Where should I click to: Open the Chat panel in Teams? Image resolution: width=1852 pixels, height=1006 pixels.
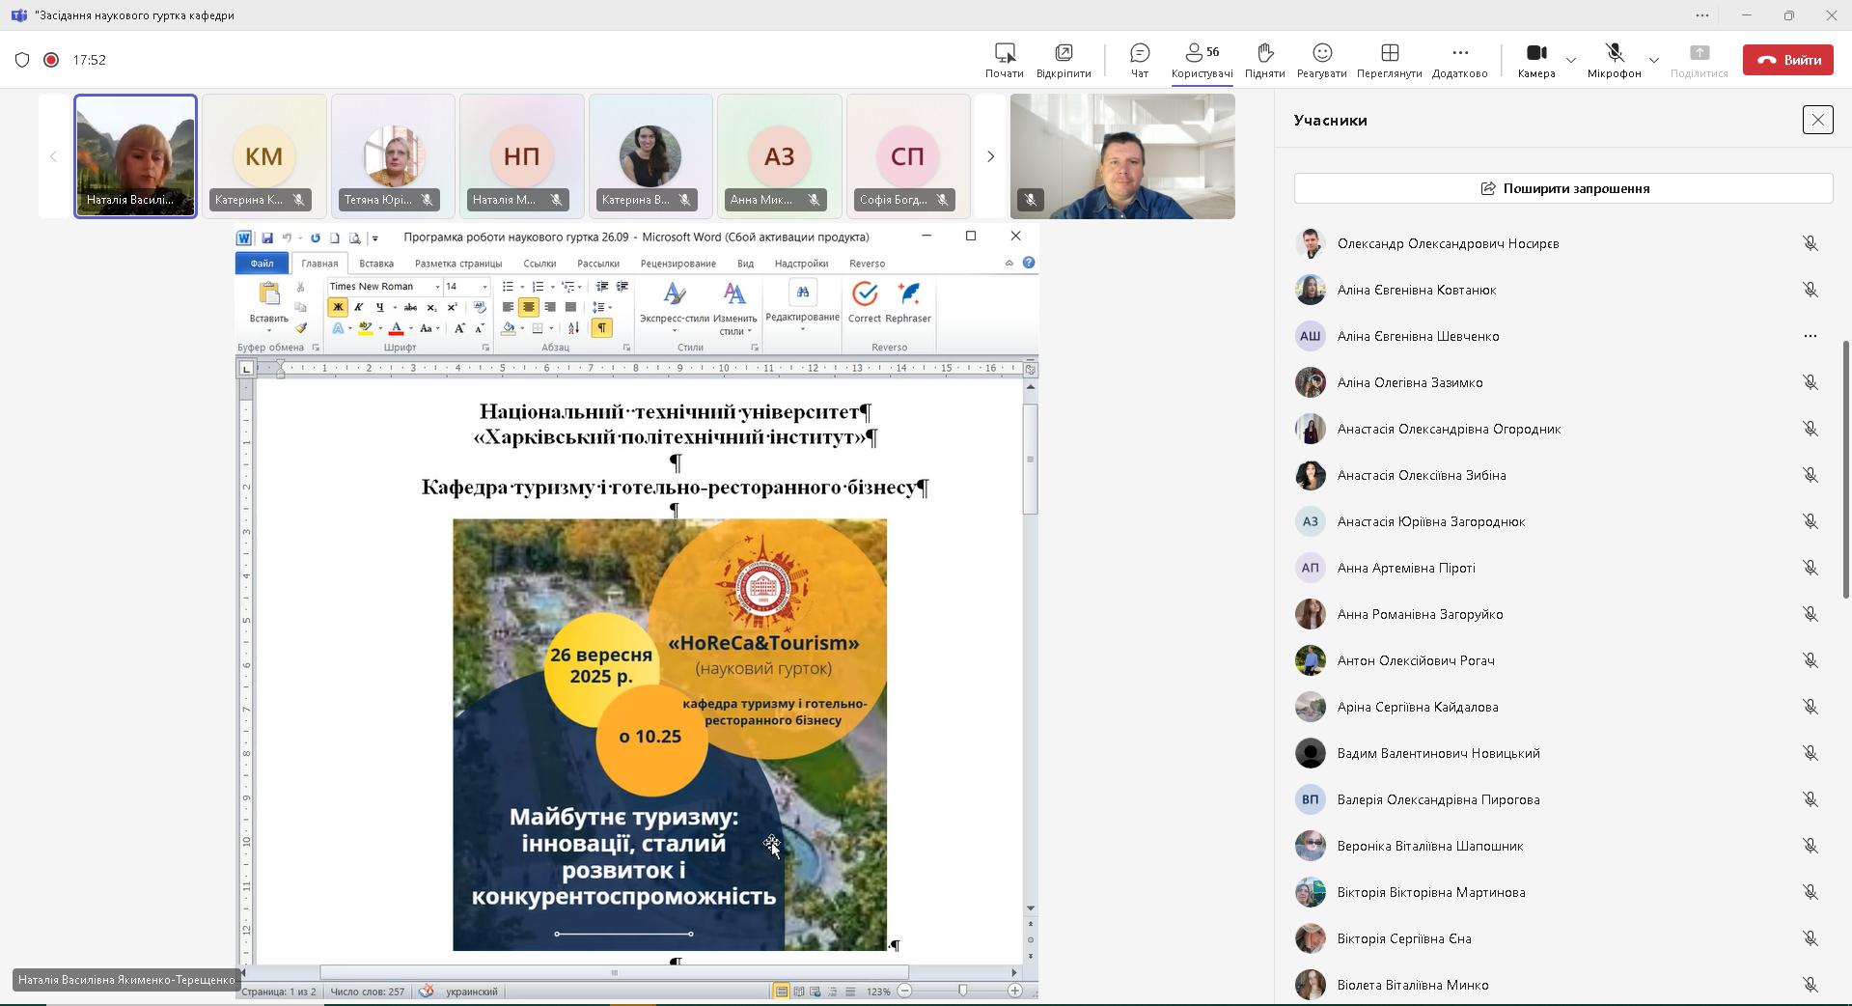1139,60
